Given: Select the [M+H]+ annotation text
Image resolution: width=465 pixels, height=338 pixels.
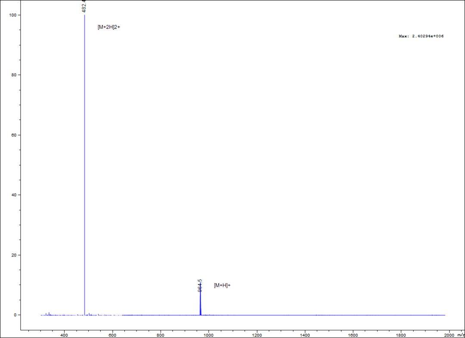Looking at the screenshot, I should click(222, 285).
